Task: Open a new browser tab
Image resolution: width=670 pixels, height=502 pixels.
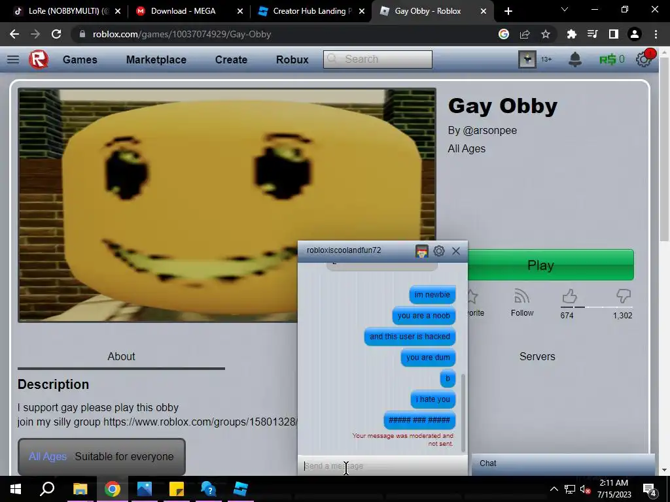Action: point(508,11)
